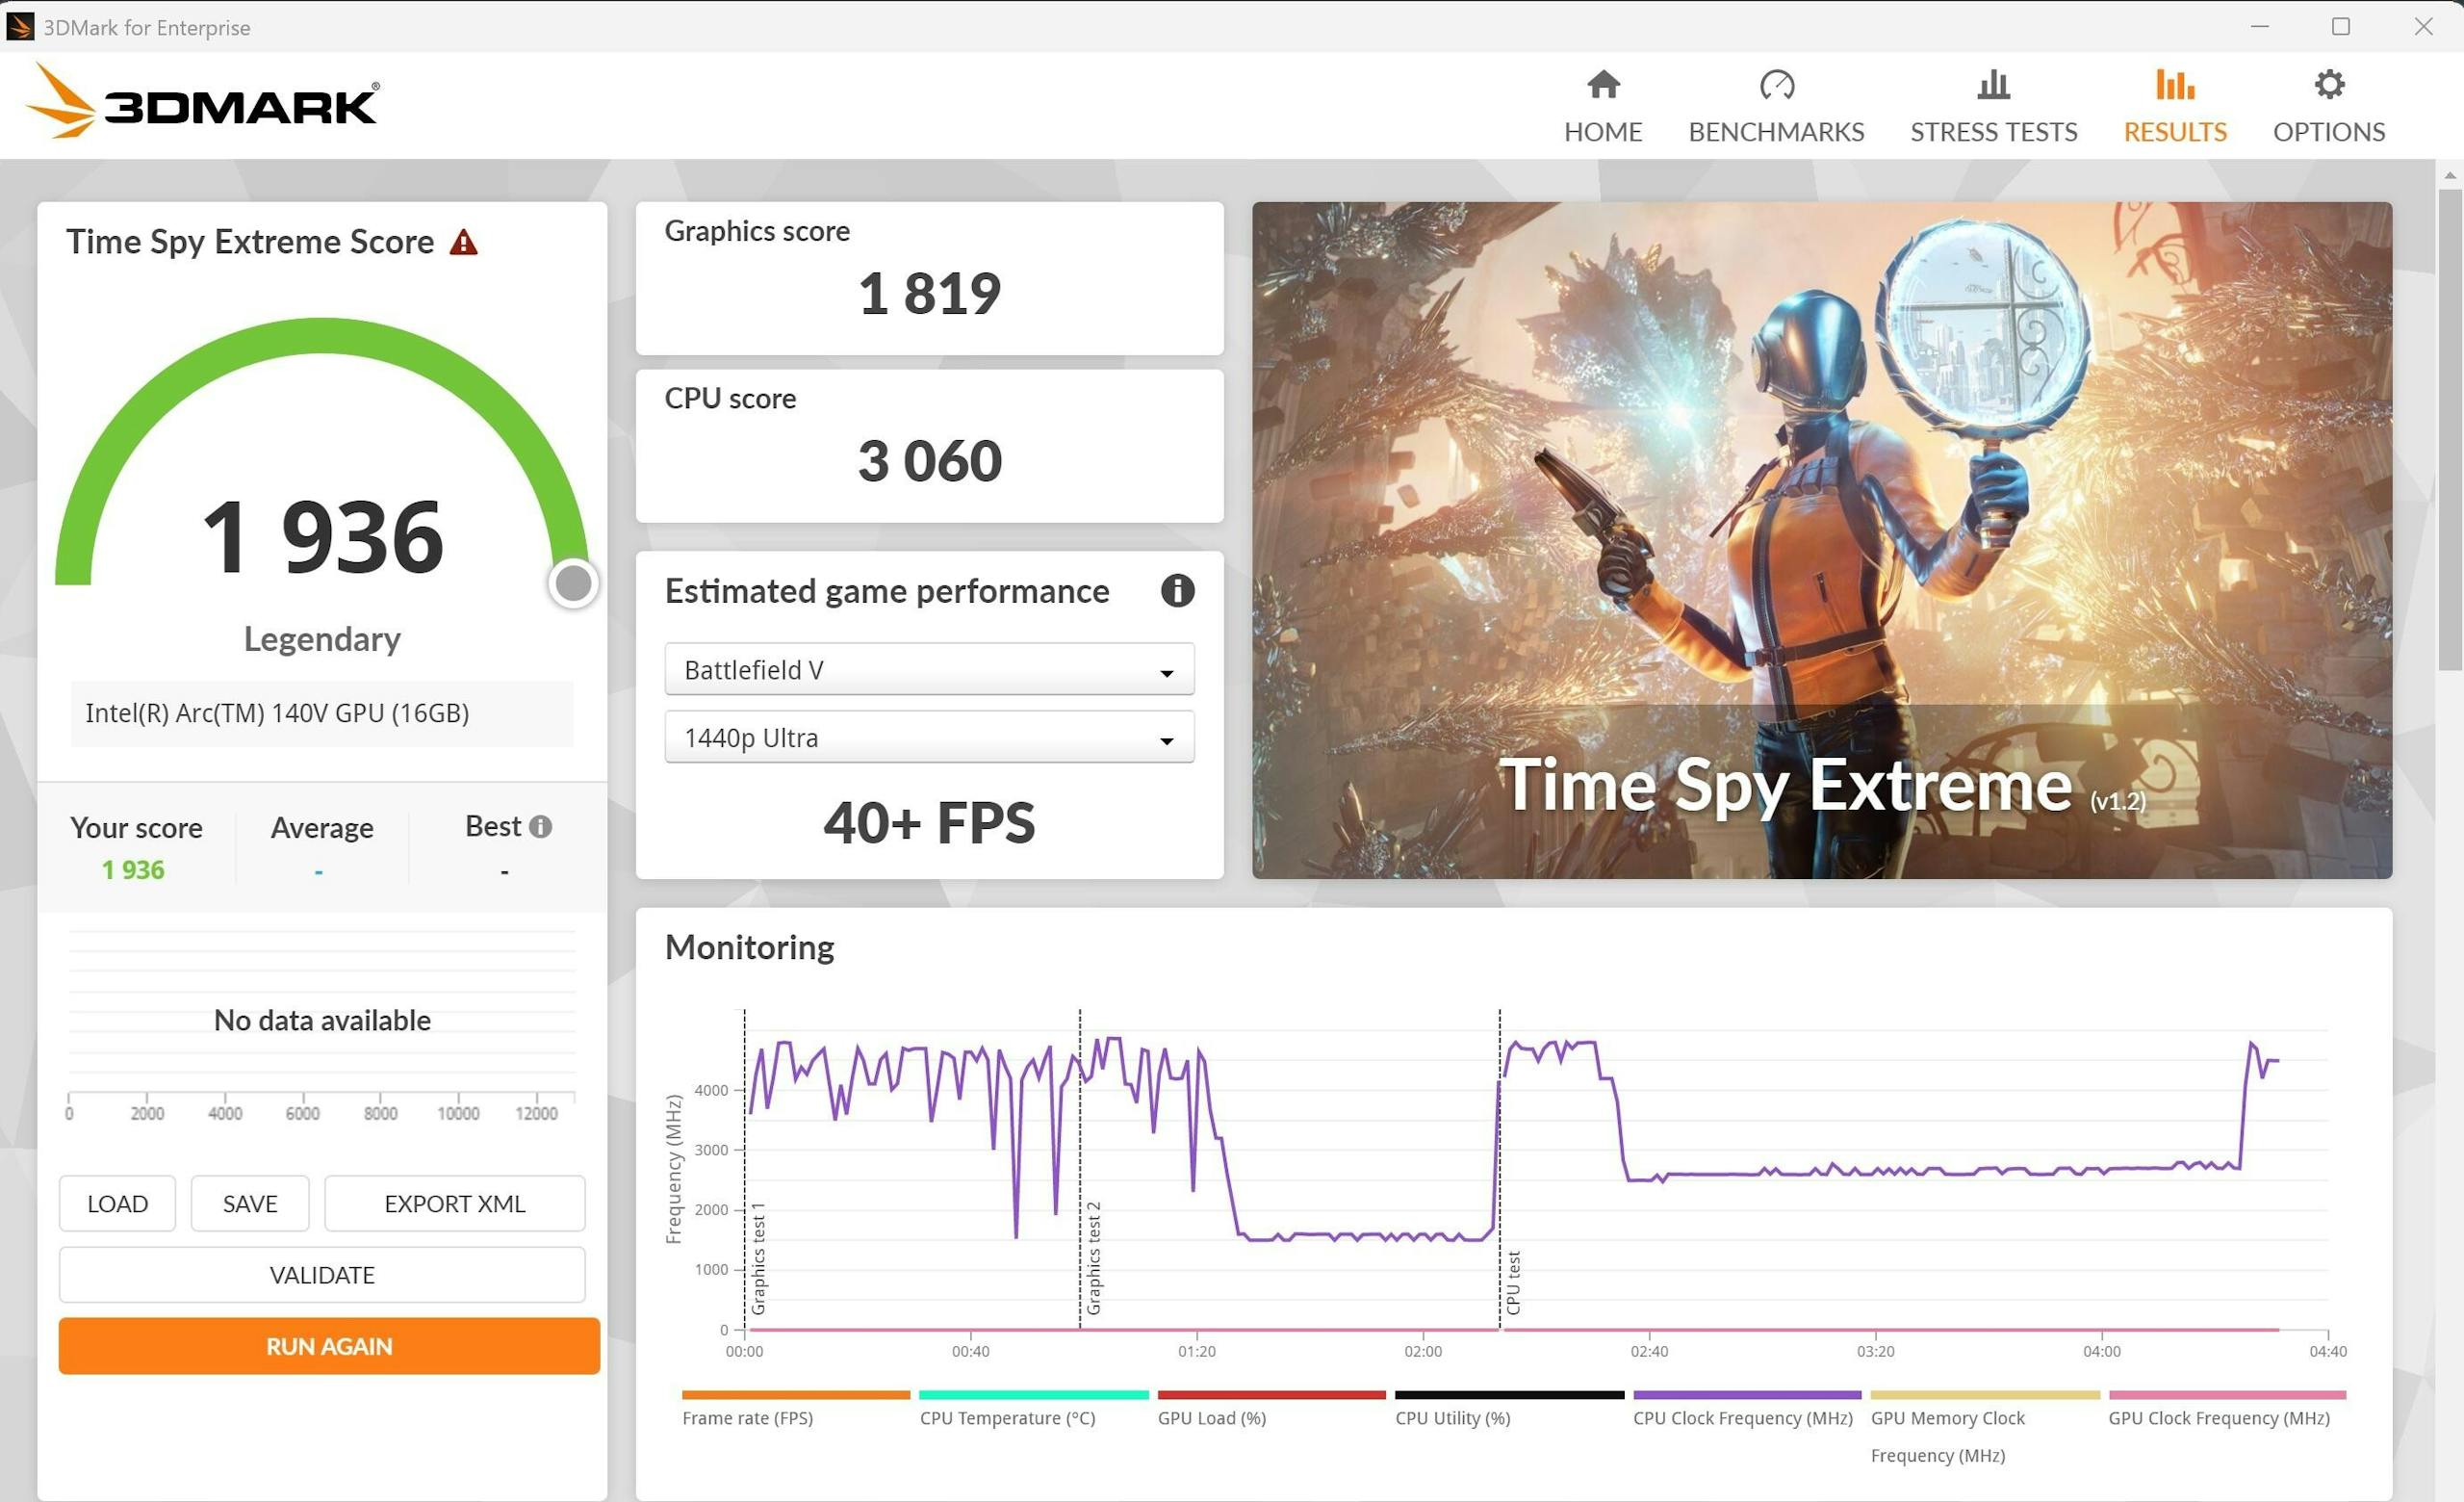This screenshot has height=1502, width=2464.
Task: Toggle GPU Clock Frequency (MHz) legend series
Action: click(x=2219, y=1418)
